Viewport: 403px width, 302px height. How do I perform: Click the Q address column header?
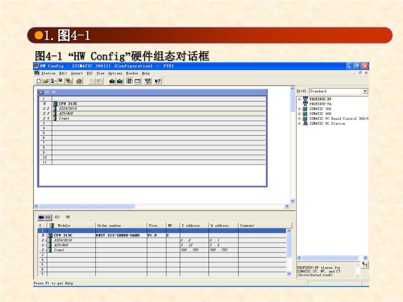coord(224,225)
